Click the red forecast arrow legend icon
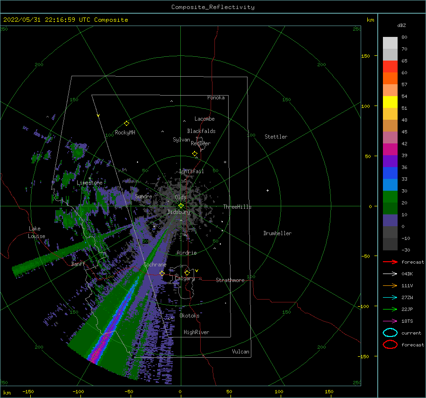This screenshot has width=426, height=398. click(x=390, y=262)
